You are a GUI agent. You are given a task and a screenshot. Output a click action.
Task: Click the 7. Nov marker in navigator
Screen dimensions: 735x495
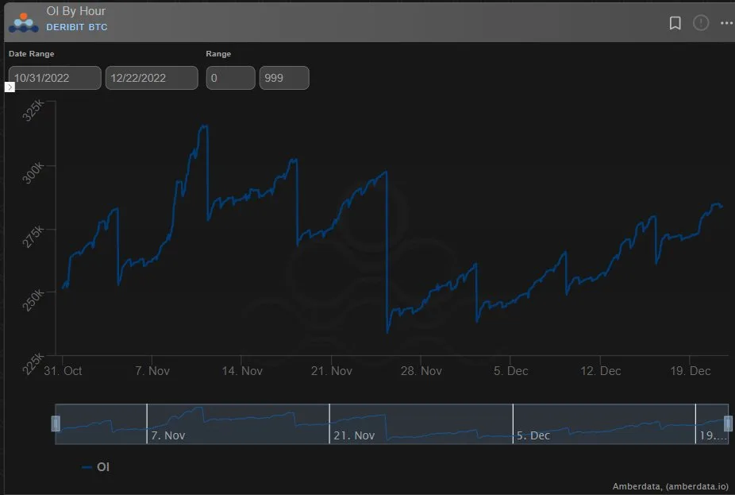click(167, 435)
